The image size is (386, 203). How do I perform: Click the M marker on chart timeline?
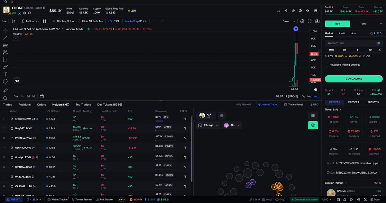click(296, 29)
